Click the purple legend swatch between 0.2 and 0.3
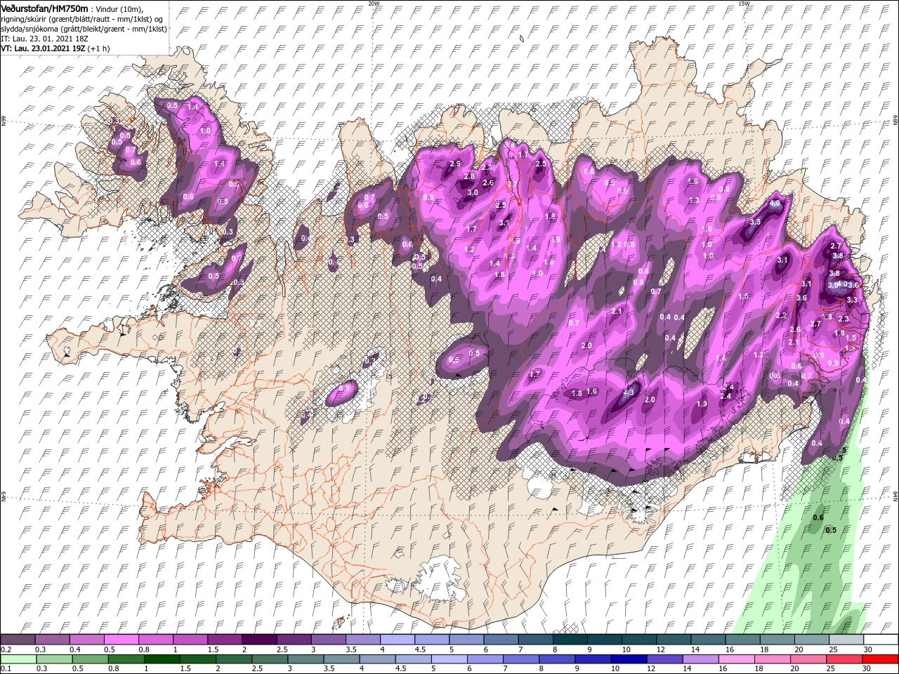The height and width of the screenshot is (674, 899). [x=18, y=640]
